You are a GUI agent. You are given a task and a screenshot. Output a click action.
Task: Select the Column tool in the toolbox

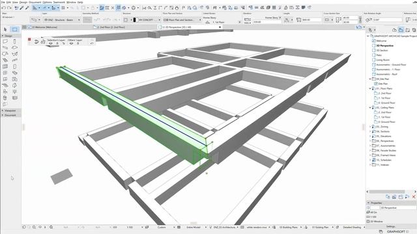point(14,42)
